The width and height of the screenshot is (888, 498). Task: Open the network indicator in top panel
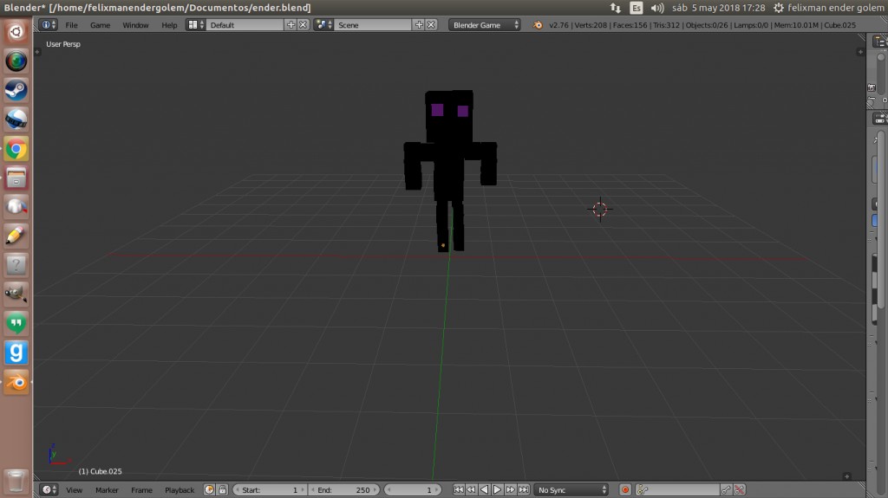[x=615, y=8]
